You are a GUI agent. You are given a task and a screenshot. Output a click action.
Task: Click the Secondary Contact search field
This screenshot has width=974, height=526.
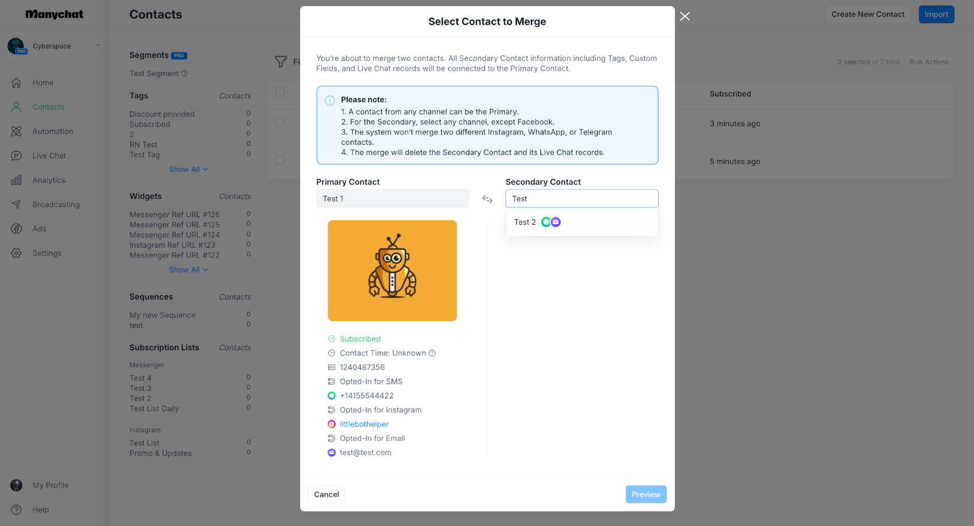point(581,198)
